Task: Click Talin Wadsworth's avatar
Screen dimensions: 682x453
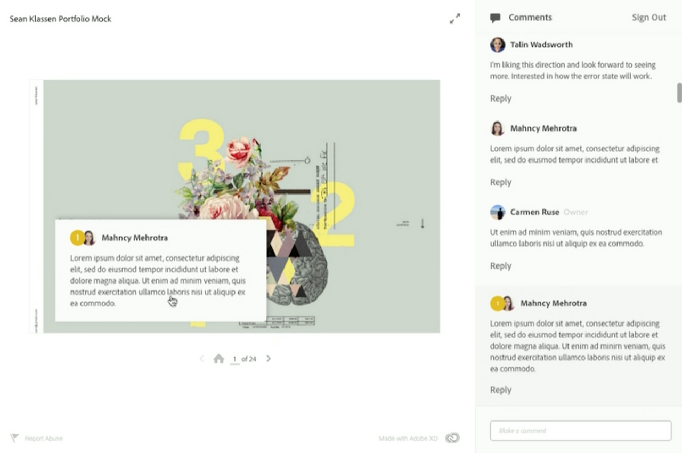Action: (x=498, y=45)
